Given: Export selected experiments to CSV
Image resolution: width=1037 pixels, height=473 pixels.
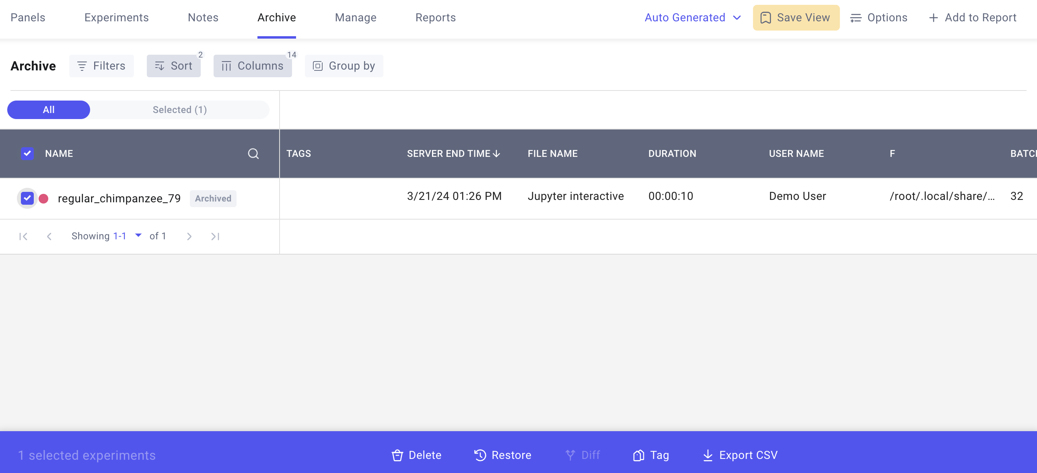Looking at the screenshot, I should tap(740, 455).
